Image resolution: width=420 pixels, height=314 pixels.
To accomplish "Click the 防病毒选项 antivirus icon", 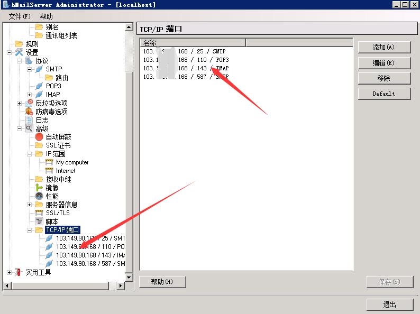I will coord(29,112).
